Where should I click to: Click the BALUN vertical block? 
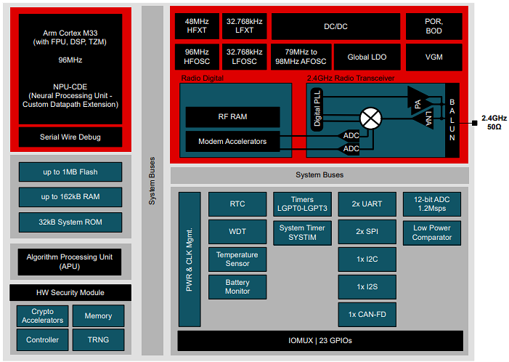[452, 118]
